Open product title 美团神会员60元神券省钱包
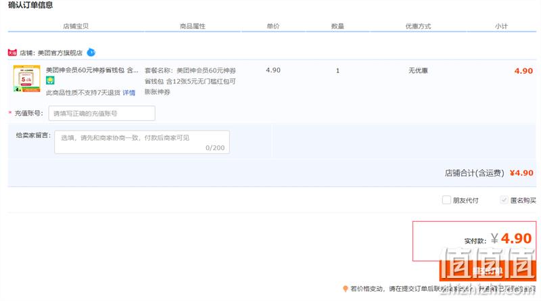541x301 pixels. pos(92,70)
